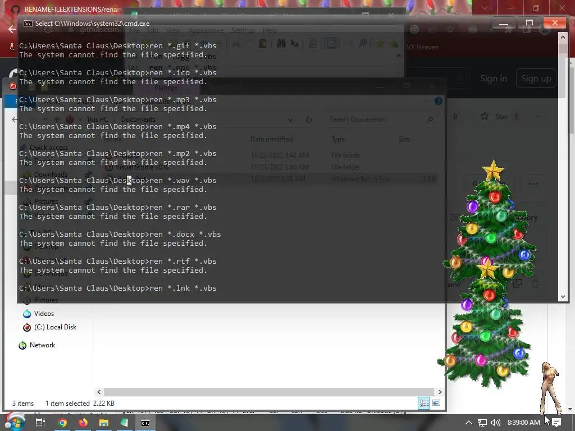The image size is (575, 431).
Task: Select the cmd.exe taskbar button
Action: [x=145, y=423]
